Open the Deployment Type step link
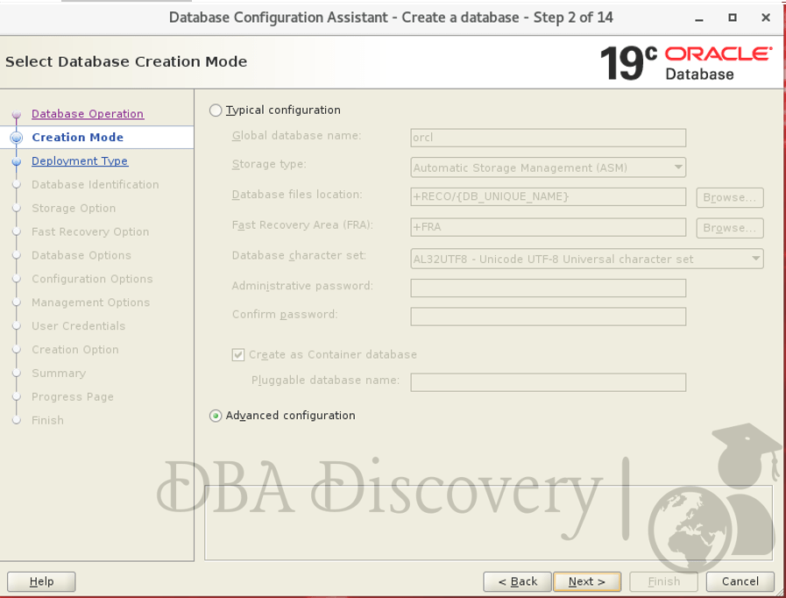786x598 pixels. pyautogui.click(x=80, y=161)
